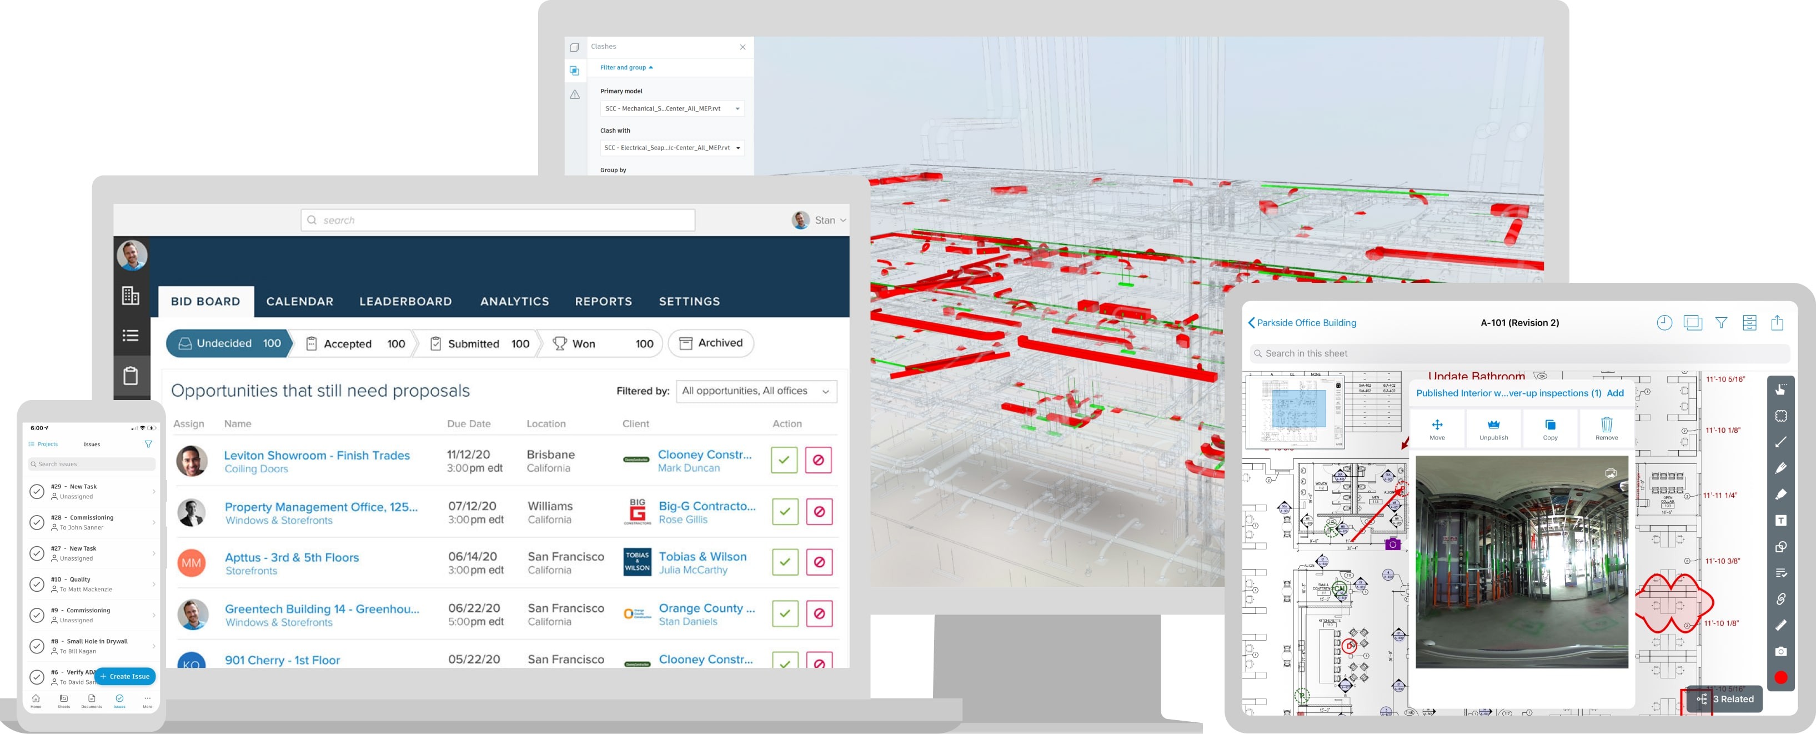Open the 'All opportunities, All offices' filter dropdown

(754, 391)
